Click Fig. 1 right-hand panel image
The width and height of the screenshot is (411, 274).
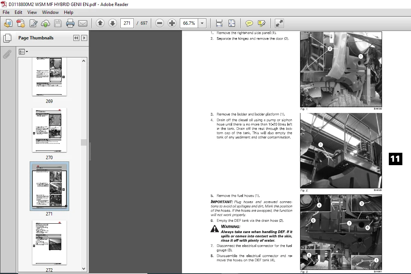point(341,69)
